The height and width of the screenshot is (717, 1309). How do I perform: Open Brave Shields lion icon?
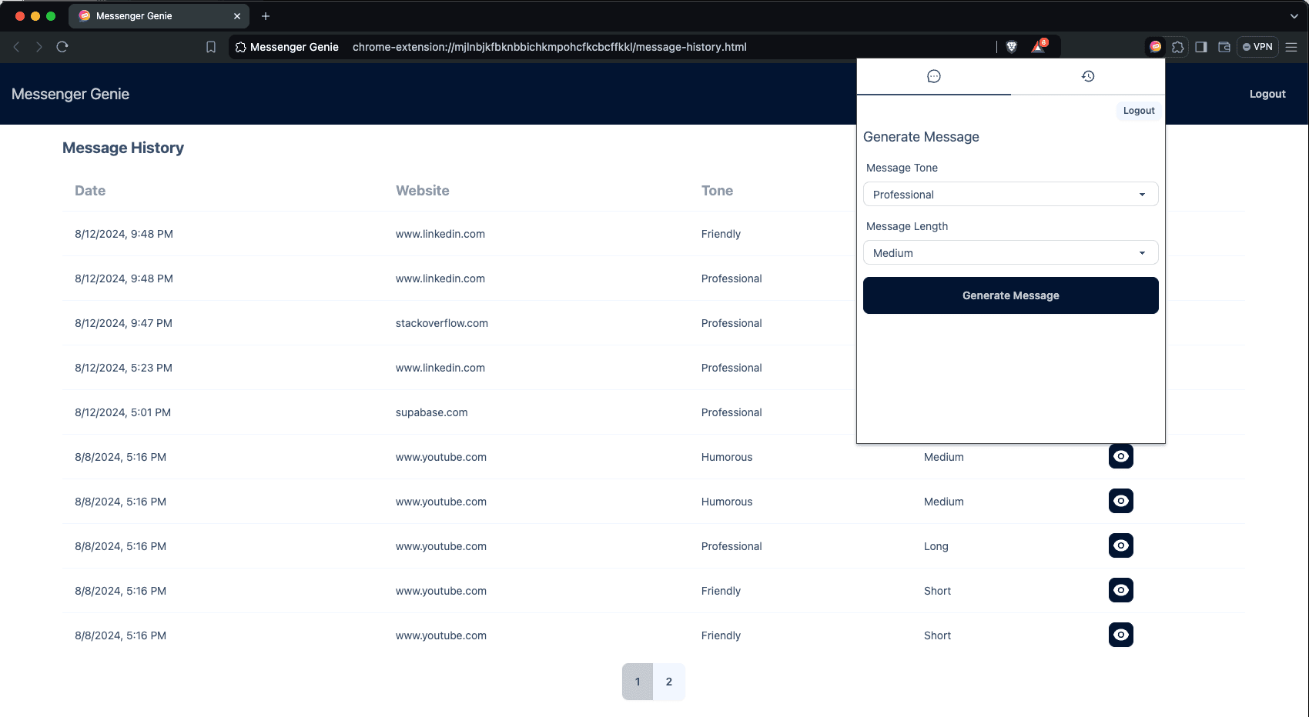tap(1012, 47)
